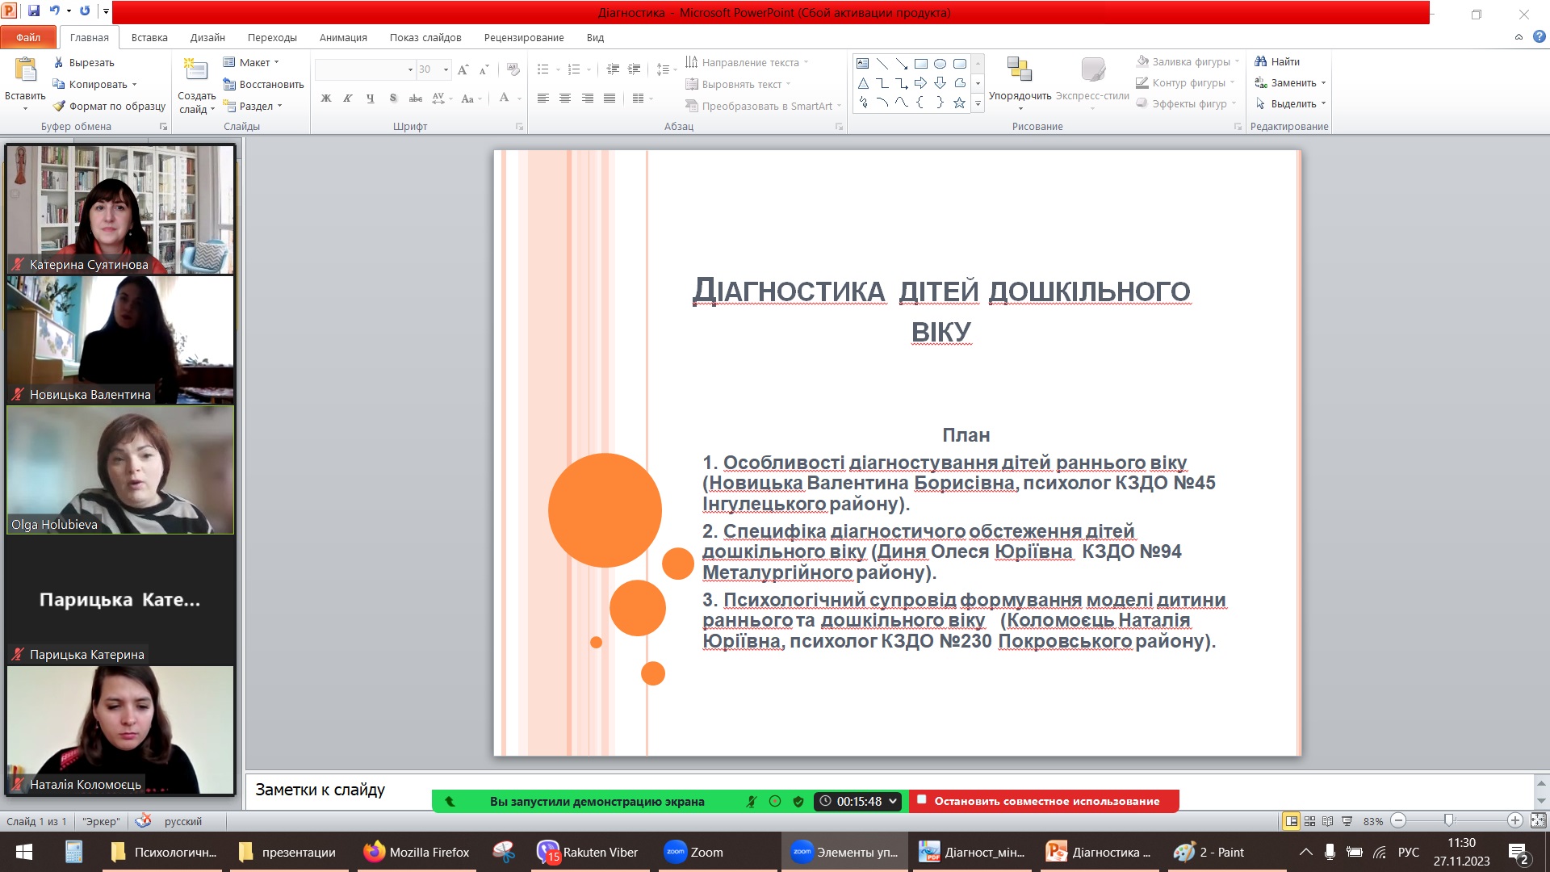Click the Find (Найти) binoculars button
Screen dimensions: 1550x872
coord(1277,61)
